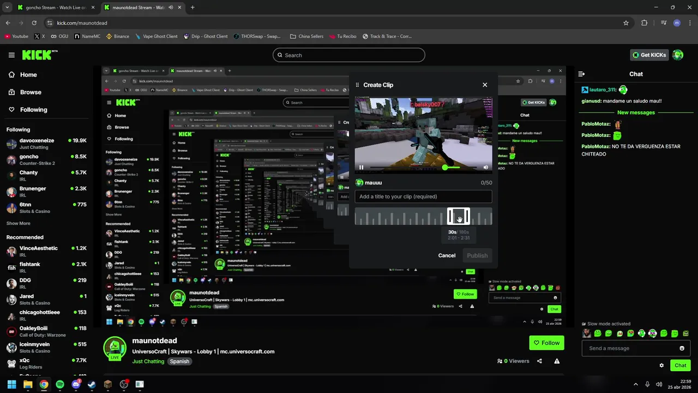Open 6tnn Slots & Casino channel
The image size is (698, 393).
46,207
